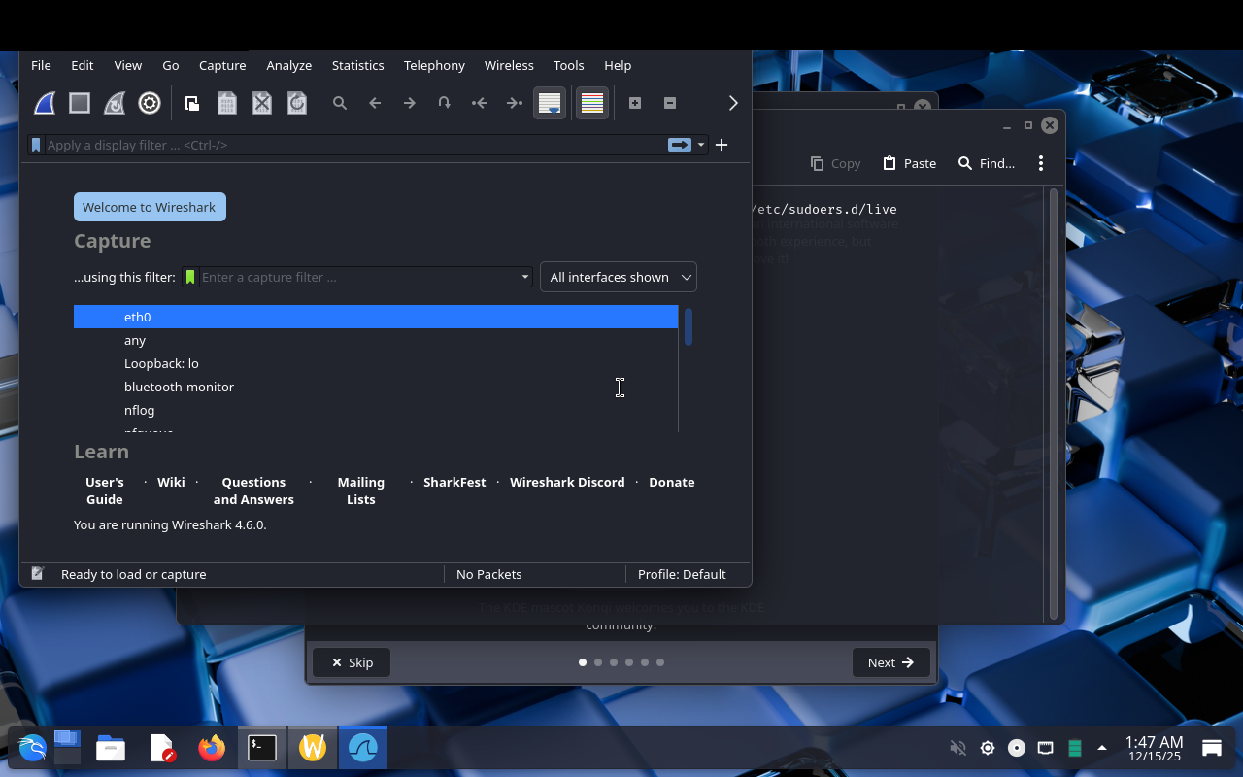Open the Statistics menu
The width and height of the screenshot is (1243, 777).
pos(357,65)
